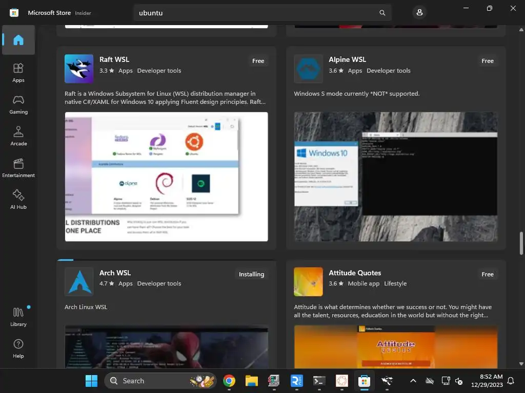The height and width of the screenshot is (393, 525).
Task: Click the Free button for Alpine WSL
Action: [x=488, y=61]
